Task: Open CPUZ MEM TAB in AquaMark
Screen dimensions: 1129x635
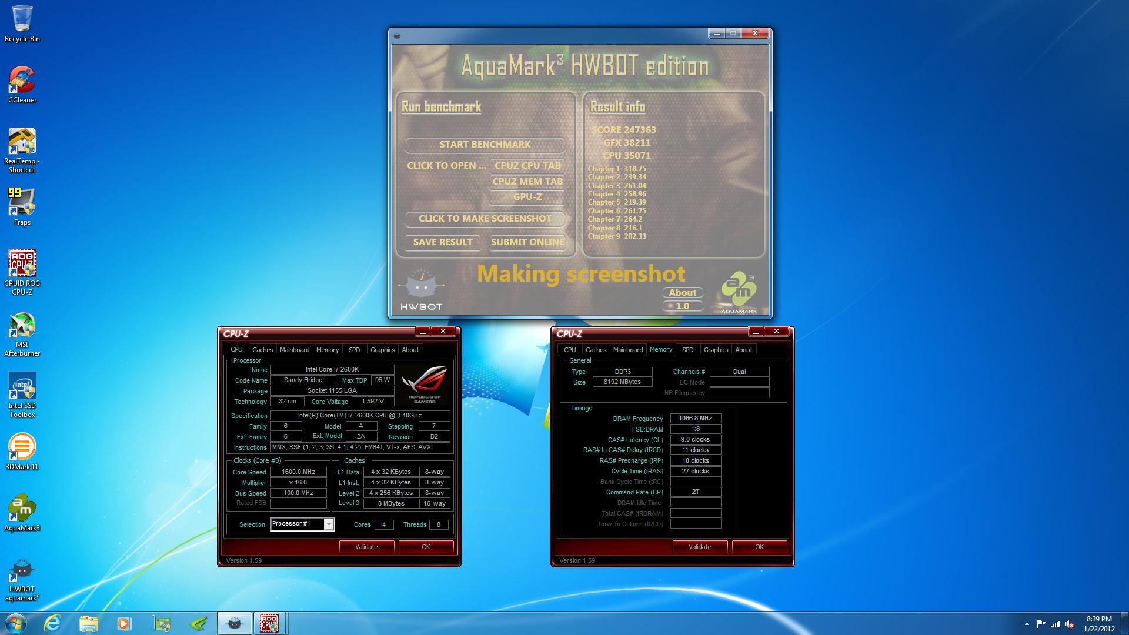Action: [527, 182]
